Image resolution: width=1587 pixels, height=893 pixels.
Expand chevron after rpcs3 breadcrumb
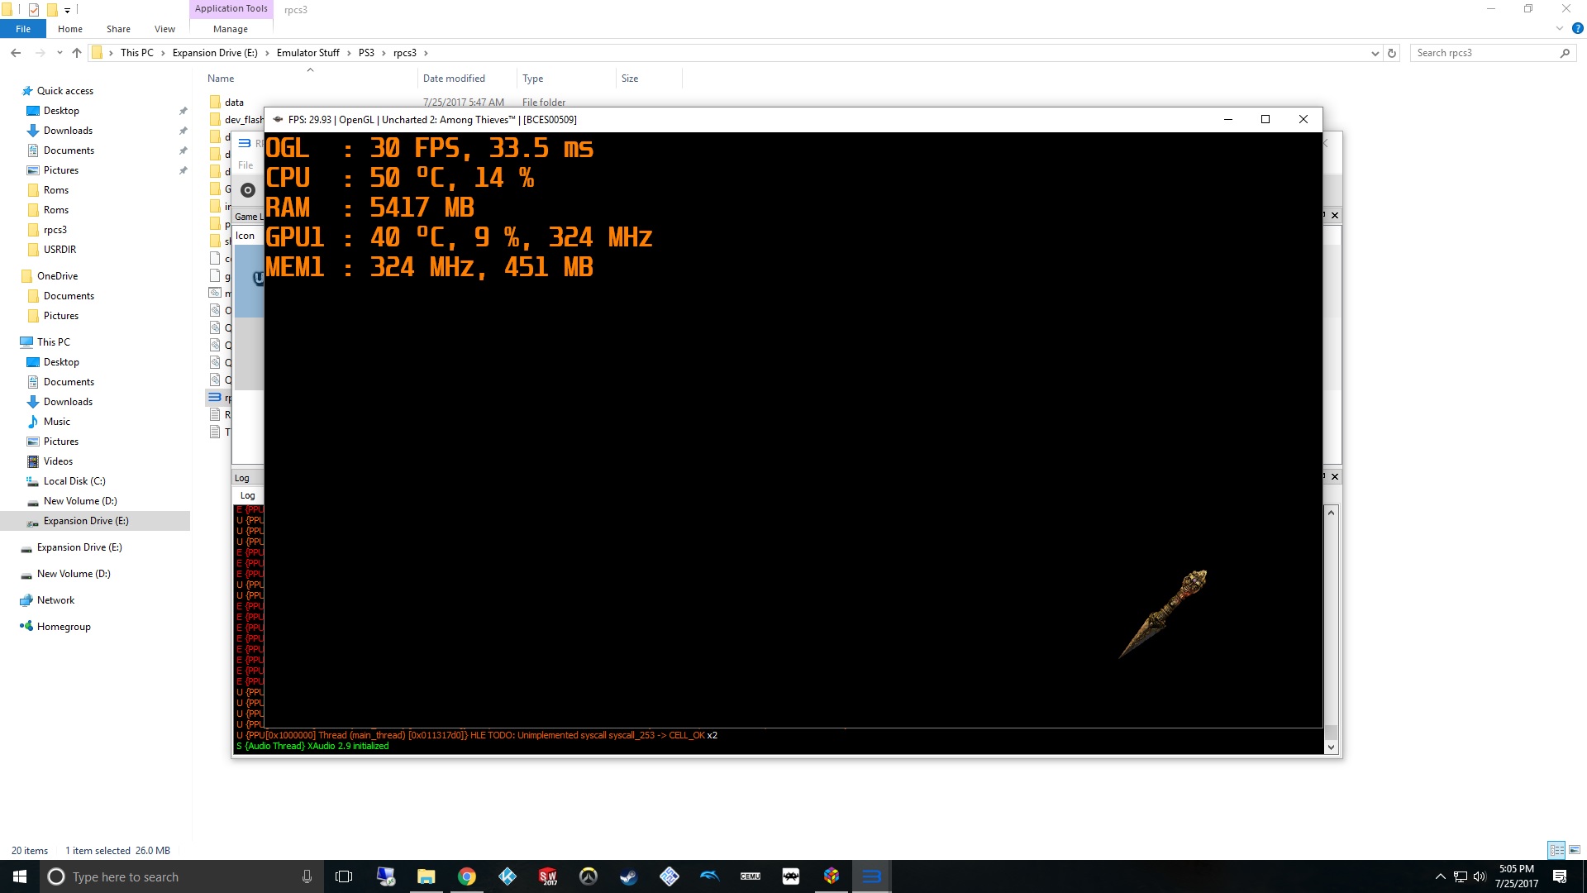coord(426,53)
